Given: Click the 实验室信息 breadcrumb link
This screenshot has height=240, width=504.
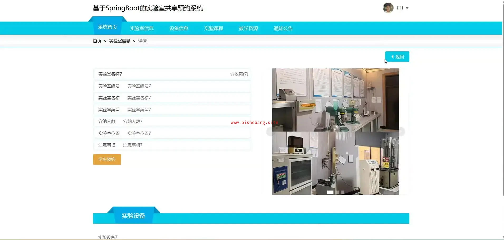Looking at the screenshot, I should pos(120,41).
